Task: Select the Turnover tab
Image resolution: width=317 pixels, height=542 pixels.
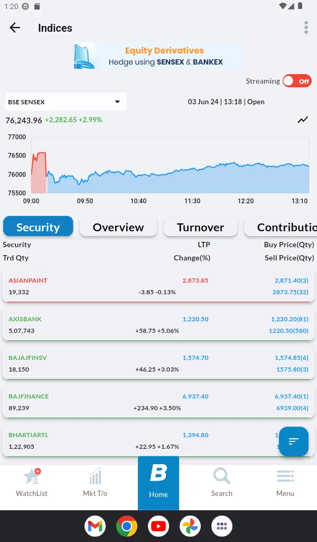Action: click(200, 227)
